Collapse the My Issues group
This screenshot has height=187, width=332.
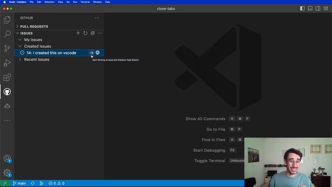click(x=59, y=39)
